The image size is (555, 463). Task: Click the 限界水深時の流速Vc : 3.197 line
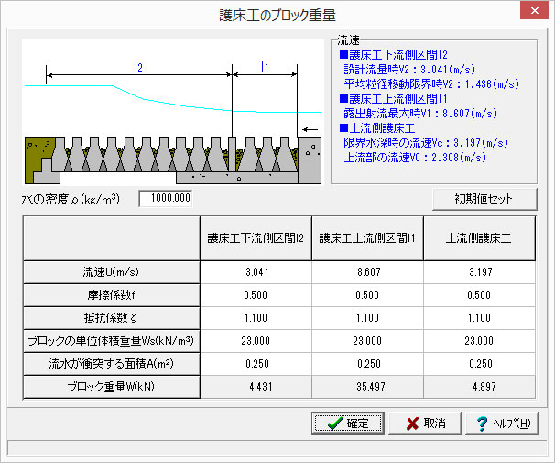[x=426, y=143]
